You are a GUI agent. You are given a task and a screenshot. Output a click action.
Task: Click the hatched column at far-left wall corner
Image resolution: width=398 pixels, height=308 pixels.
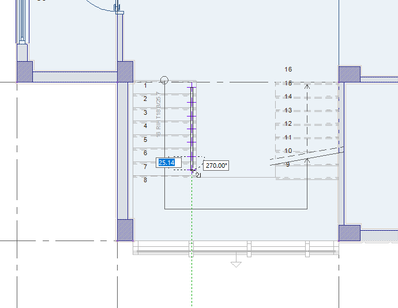click(25, 72)
